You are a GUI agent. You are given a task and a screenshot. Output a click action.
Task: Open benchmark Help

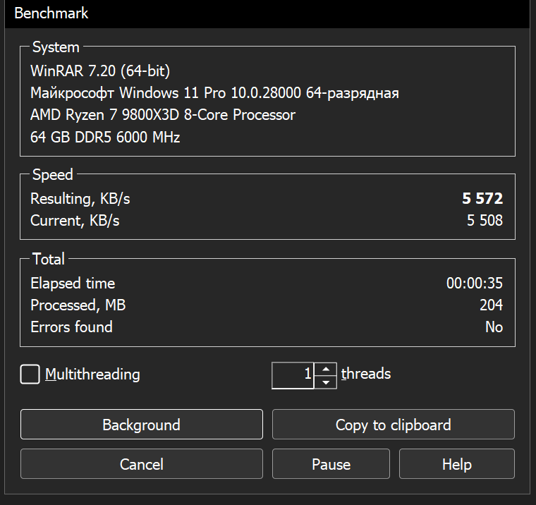tap(457, 463)
